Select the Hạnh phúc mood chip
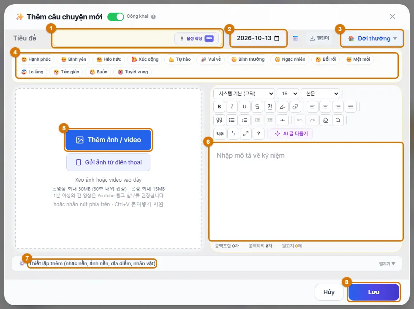414x309 pixels. [x=36, y=59]
